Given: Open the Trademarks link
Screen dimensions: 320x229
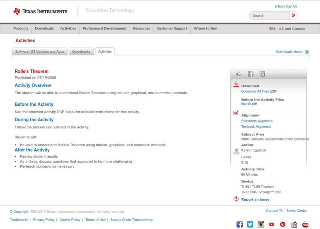Looking at the screenshot, I should [x=19, y=220].
